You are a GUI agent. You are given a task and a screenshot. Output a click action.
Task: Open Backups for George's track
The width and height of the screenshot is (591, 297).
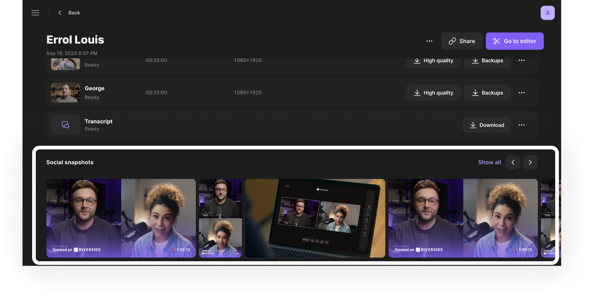(x=487, y=93)
